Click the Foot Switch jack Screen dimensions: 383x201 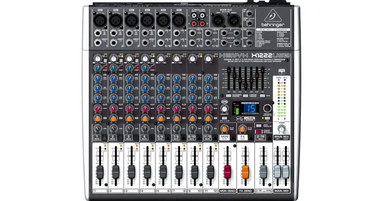click(249, 13)
